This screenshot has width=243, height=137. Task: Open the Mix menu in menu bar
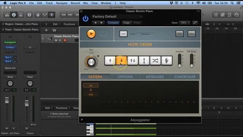click(85, 3)
